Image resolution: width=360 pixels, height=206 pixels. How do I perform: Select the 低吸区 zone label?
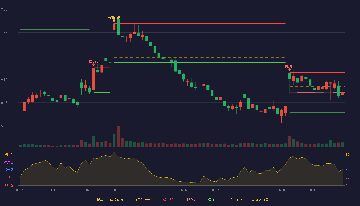point(9,185)
